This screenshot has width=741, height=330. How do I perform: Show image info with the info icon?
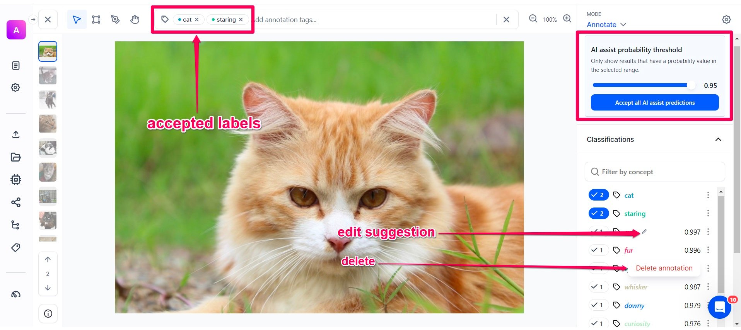48,314
